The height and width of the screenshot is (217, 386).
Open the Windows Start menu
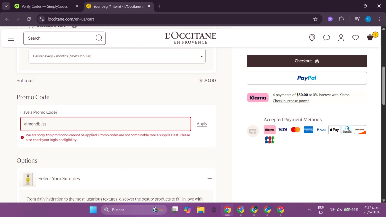(x=93, y=210)
